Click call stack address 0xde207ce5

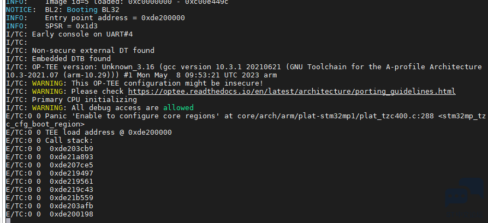tap(72, 165)
